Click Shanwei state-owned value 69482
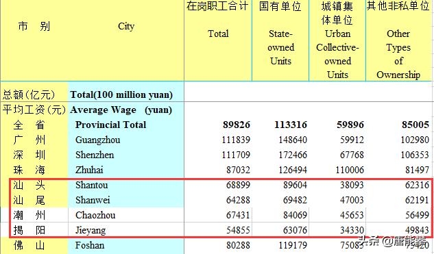434x254 pixels. [295, 200]
